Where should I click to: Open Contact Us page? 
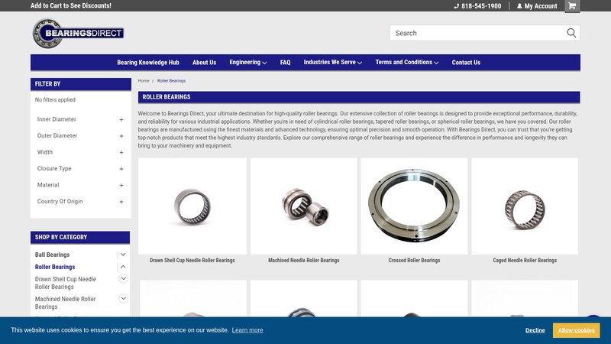466,63
